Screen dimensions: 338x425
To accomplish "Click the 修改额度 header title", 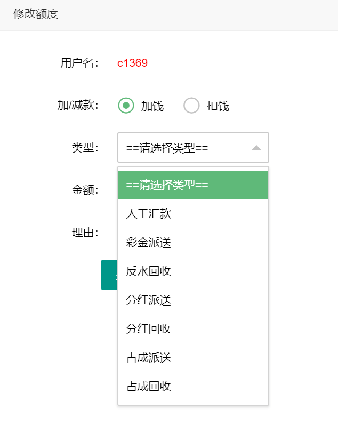I will tap(35, 14).
